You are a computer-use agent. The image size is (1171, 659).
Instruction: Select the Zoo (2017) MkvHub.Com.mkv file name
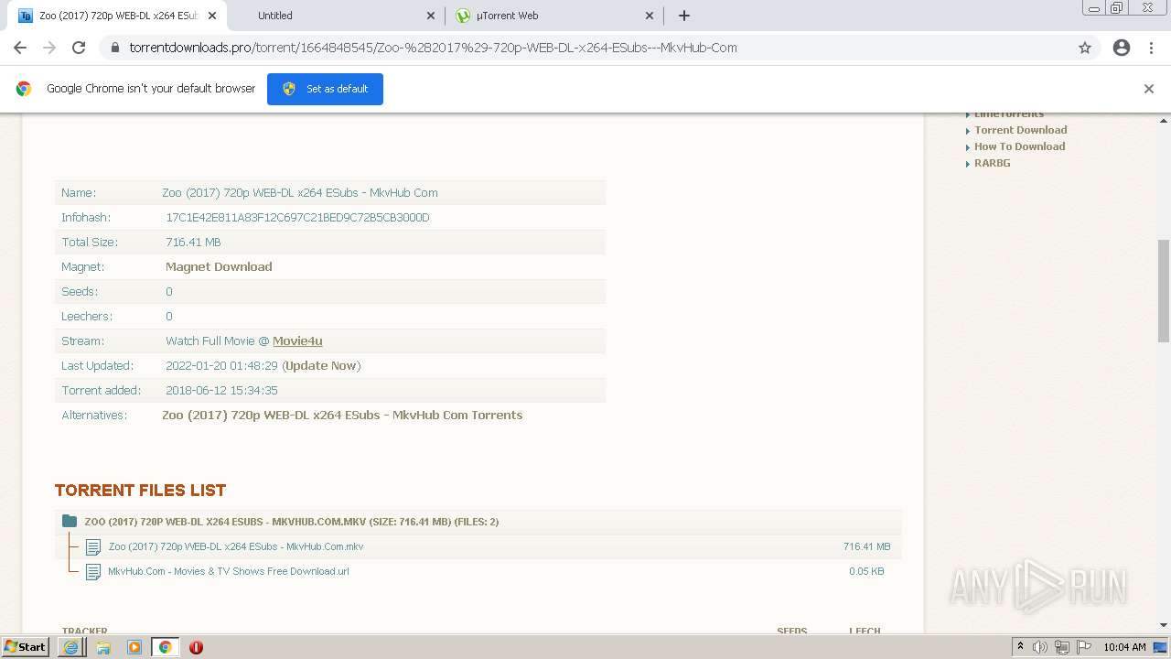(x=236, y=546)
